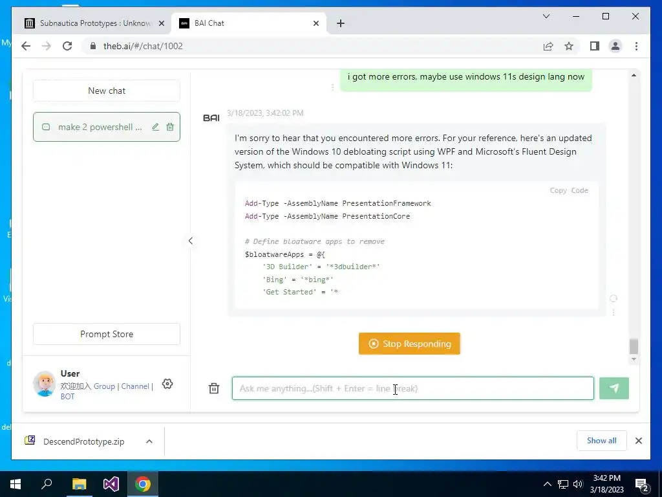The height and width of the screenshot is (497, 662).
Task: Close the downloads bar
Action: 638,440
